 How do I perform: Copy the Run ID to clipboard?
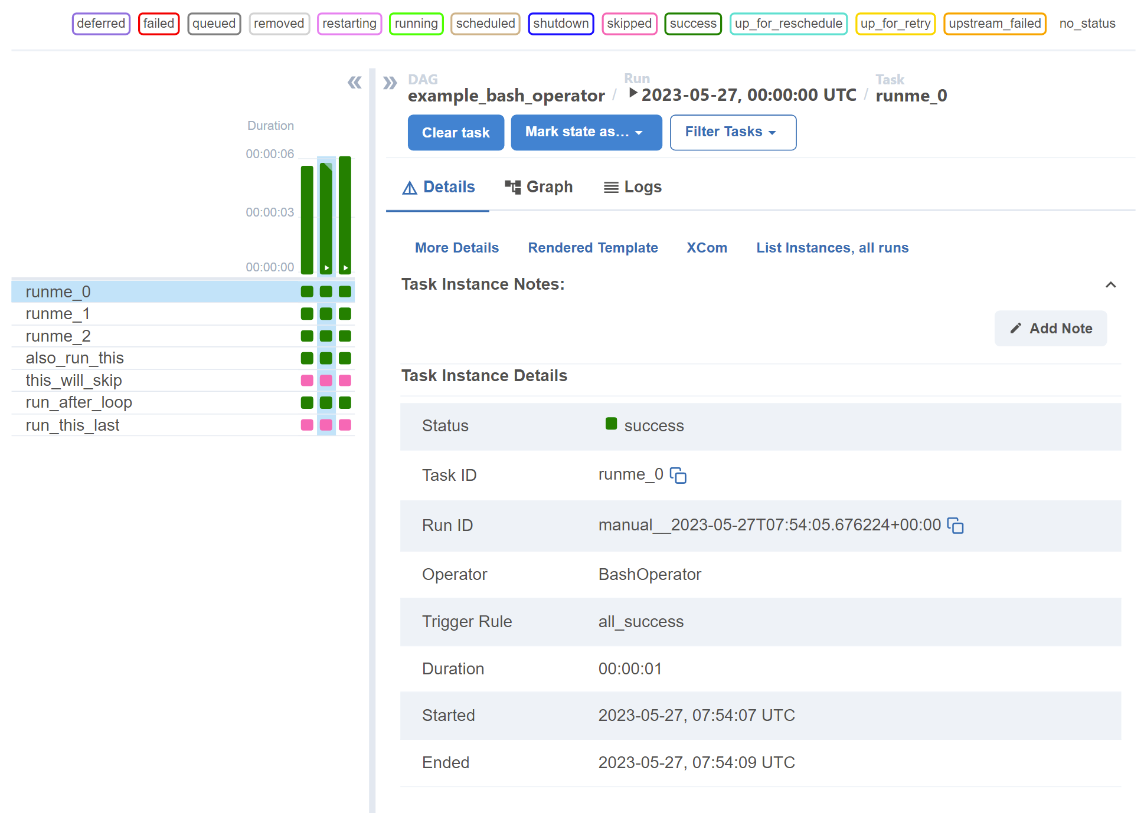955,526
